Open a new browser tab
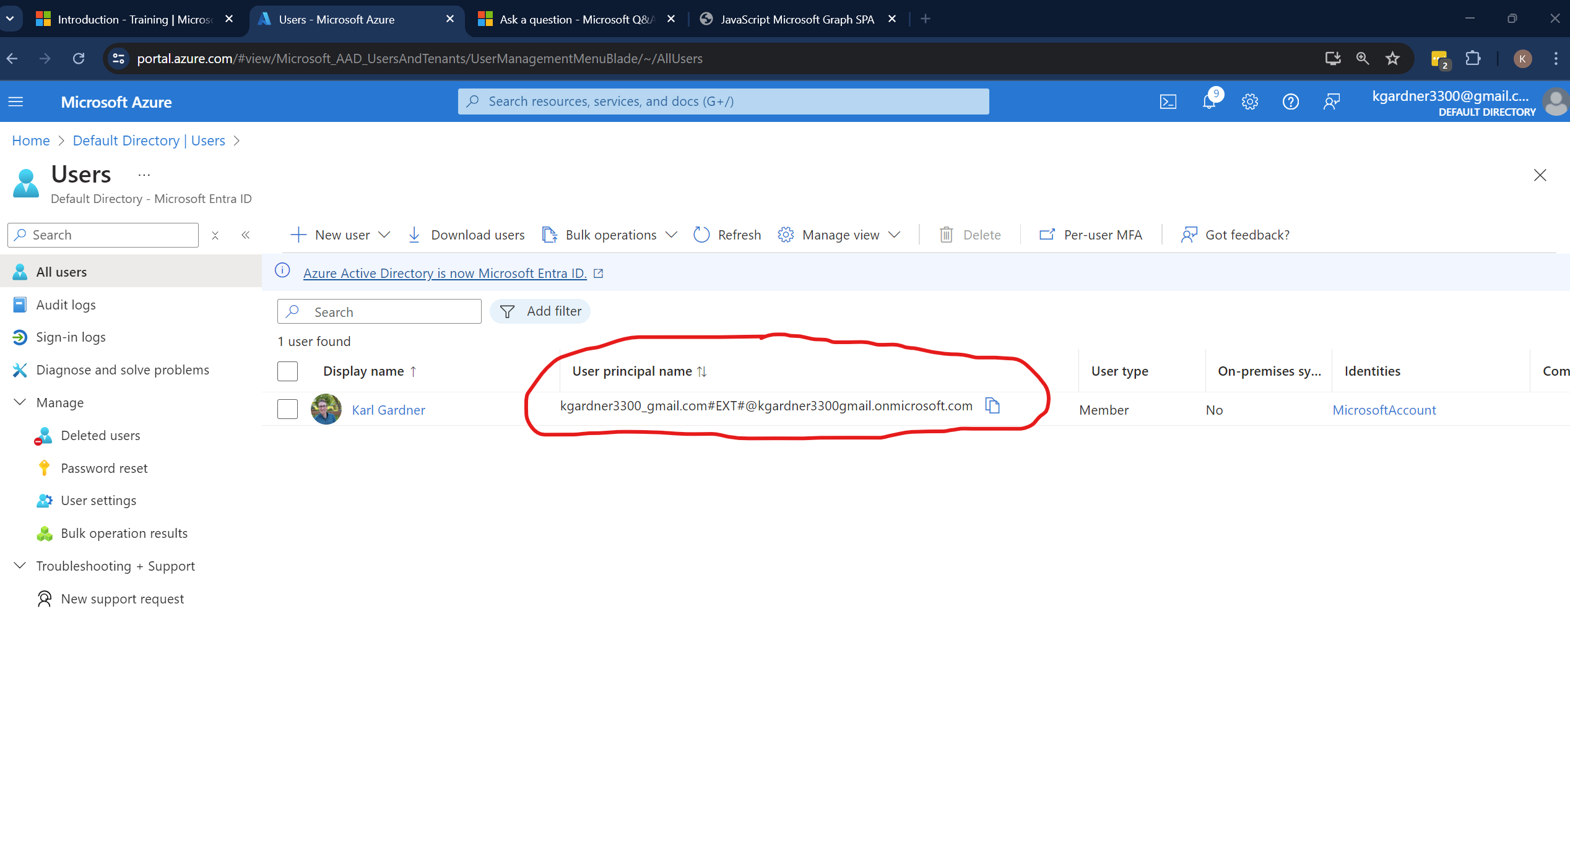 (926, 19)
